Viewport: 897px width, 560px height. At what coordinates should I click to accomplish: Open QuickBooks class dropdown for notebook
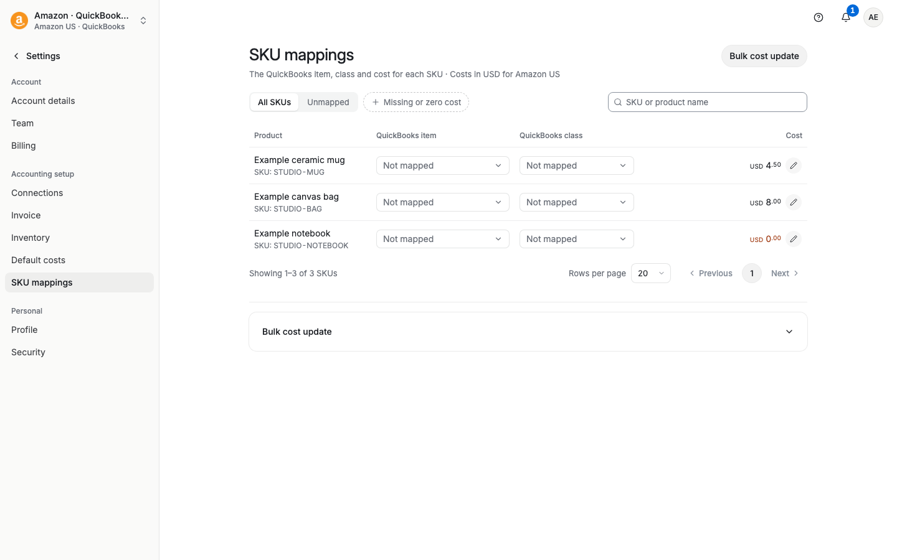(577, 239)
